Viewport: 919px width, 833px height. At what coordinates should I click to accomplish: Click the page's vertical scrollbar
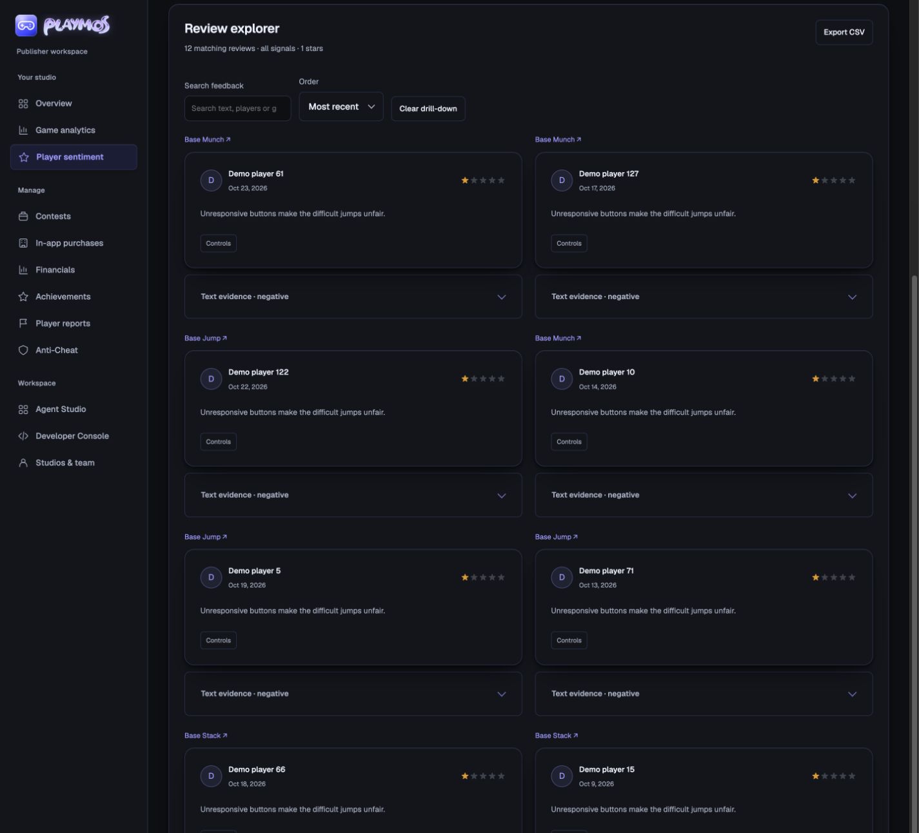pos(913,554)
